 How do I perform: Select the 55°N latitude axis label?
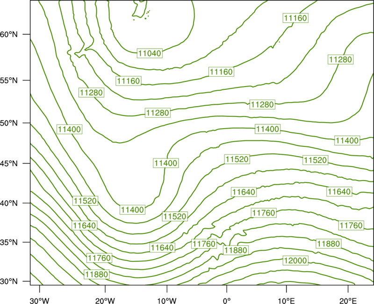(8, 80)
